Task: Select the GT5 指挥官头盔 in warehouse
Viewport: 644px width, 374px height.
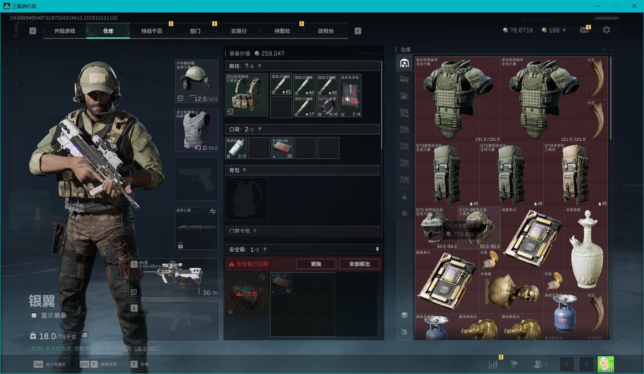Action: pyautogui.click(x=436, y=228)
